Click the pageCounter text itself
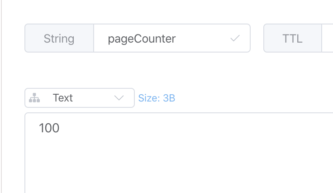Image resolution: width=333 pixels, height=193 pixels. (x=141, y=39)
